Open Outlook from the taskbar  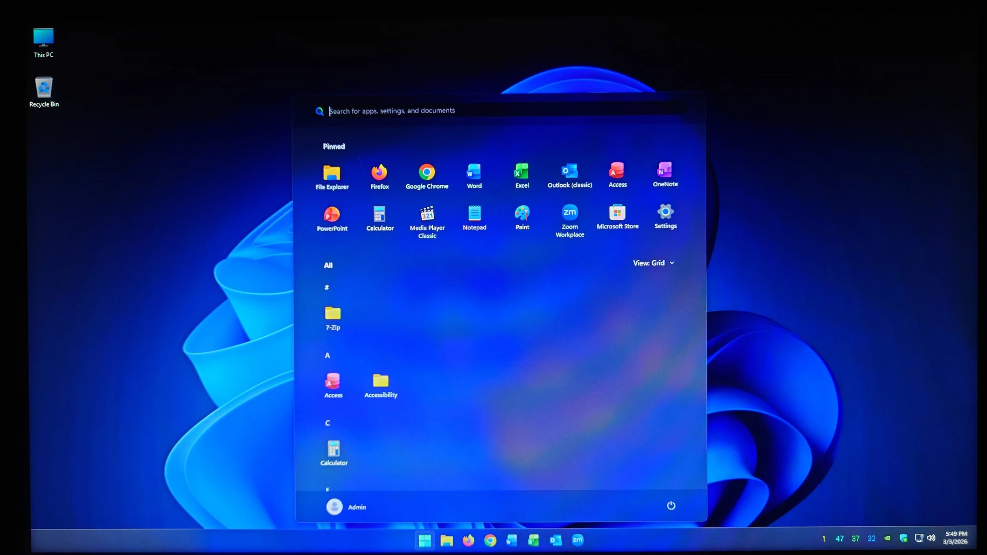coord(555,540)
